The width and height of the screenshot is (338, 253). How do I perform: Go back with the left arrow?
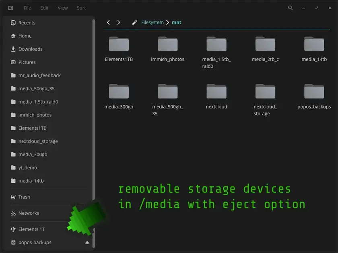click(x=108, y=22)
